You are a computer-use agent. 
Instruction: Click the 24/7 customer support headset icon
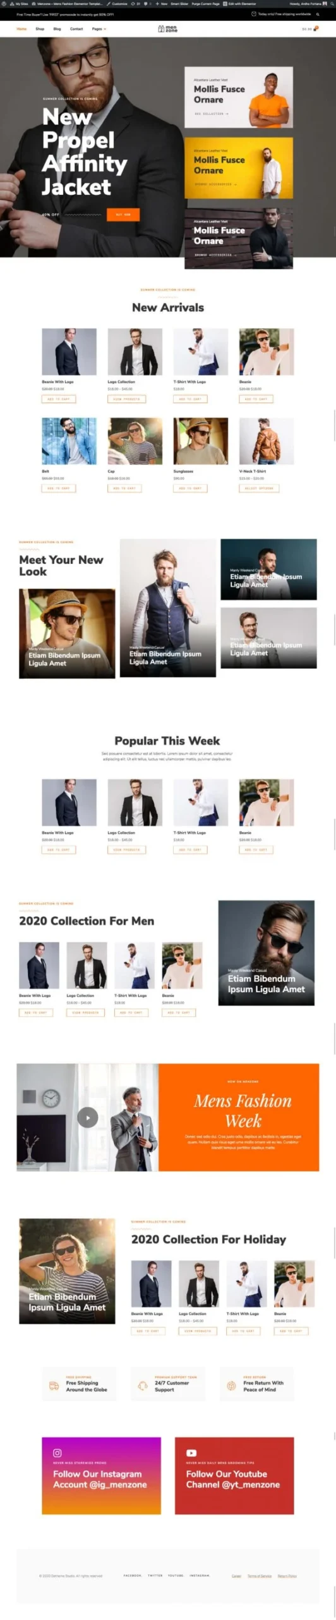[143, 1385]
